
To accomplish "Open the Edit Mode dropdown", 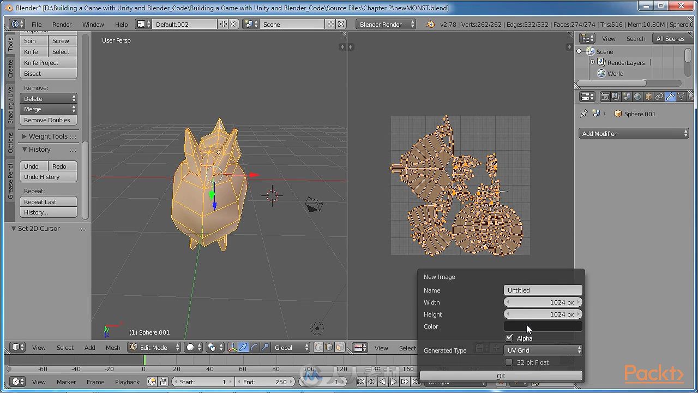I will (154, 347).
